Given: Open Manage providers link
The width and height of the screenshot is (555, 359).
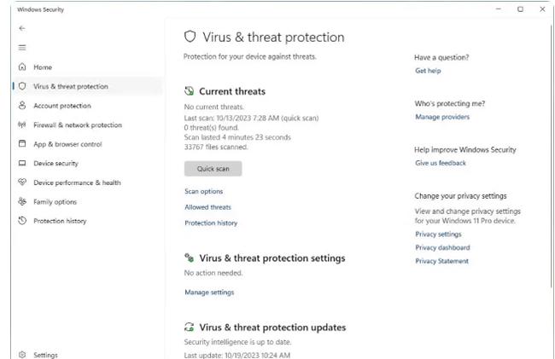Looking at the screenshot, I should click(442, 117).
